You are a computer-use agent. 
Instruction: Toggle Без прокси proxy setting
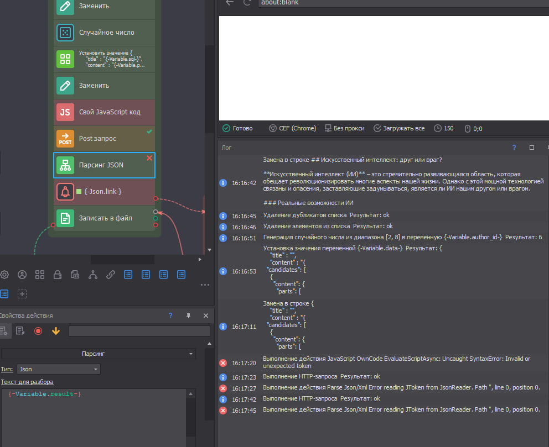point(345,128)
